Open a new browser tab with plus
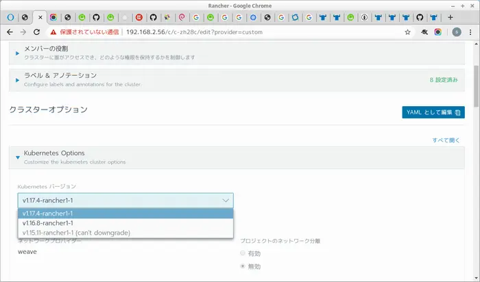The height and width of the screenshot is (282, 480). tap(451, 16)
